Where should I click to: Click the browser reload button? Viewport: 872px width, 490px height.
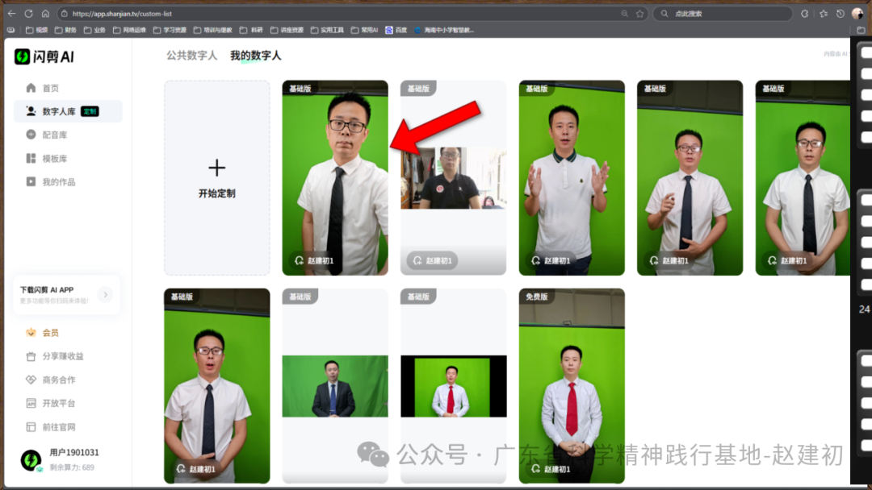click(28, 14)
